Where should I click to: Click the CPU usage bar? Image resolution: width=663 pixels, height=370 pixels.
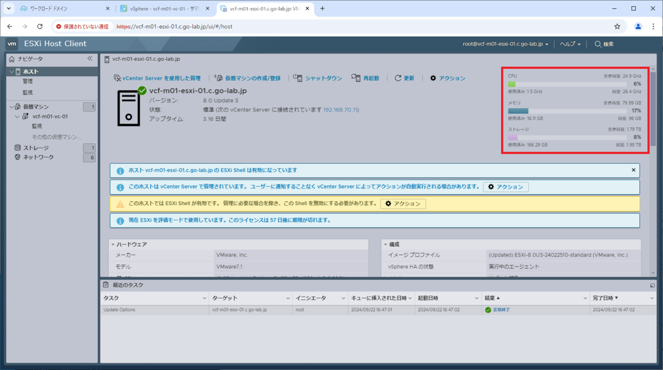[x=567, y=84]
